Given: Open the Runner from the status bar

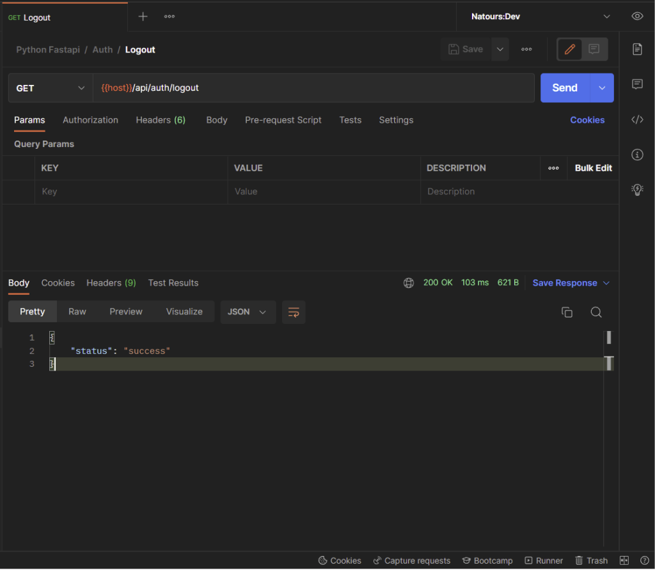Looking at the screenshot, I should pyautogui.click(x=544, y=560).
